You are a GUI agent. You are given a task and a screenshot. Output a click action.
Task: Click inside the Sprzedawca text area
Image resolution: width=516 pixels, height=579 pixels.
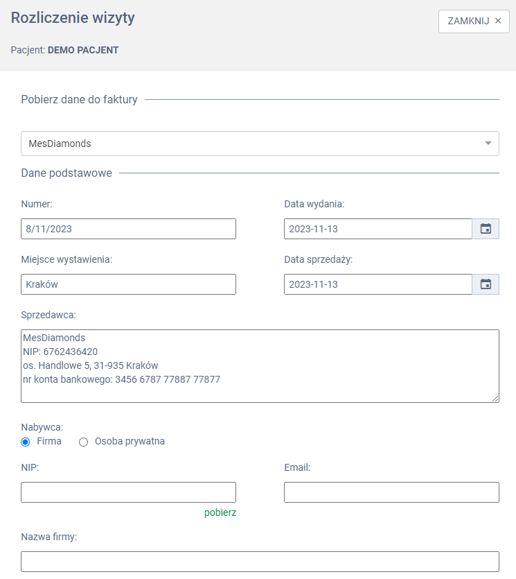(260, 365)
